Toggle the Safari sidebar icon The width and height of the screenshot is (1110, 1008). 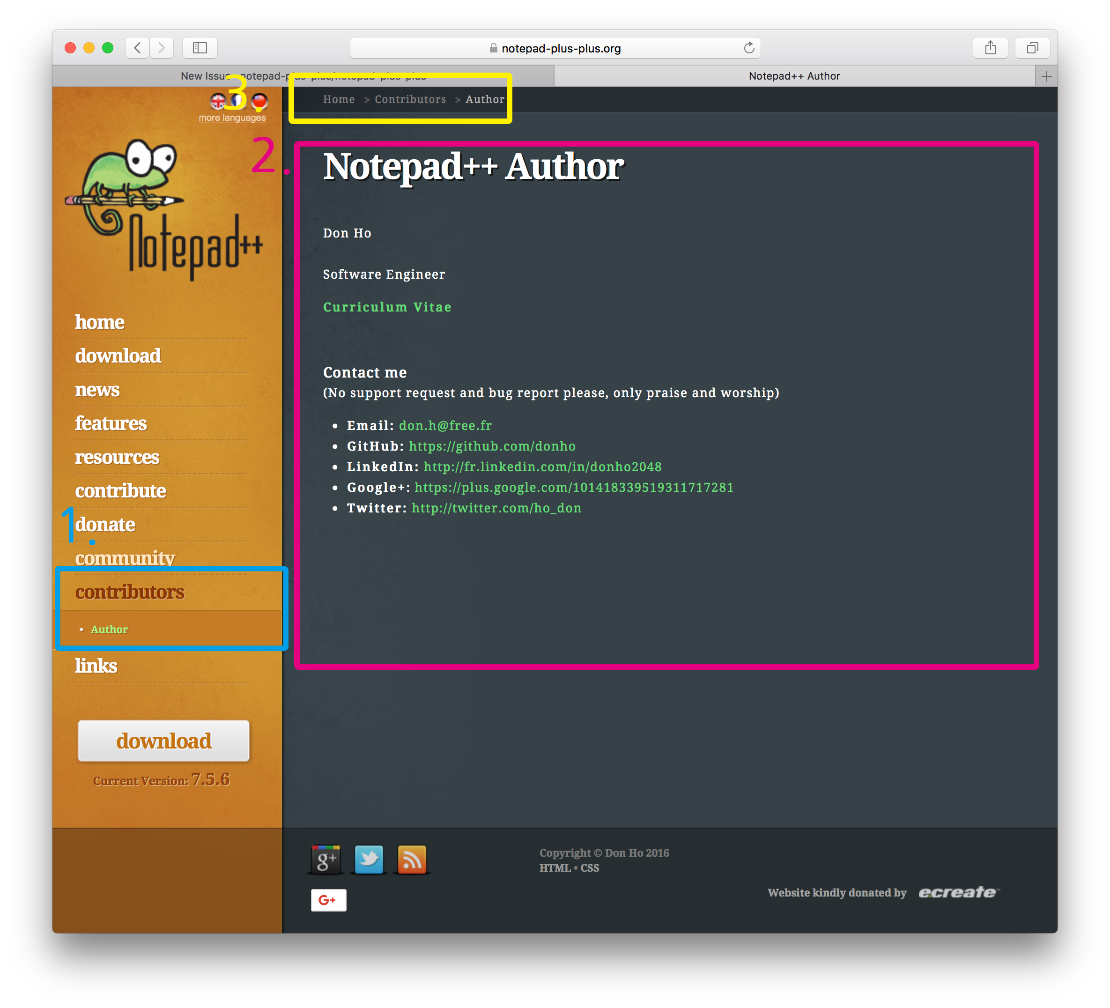pyautogui.click(x=200, y=48)
